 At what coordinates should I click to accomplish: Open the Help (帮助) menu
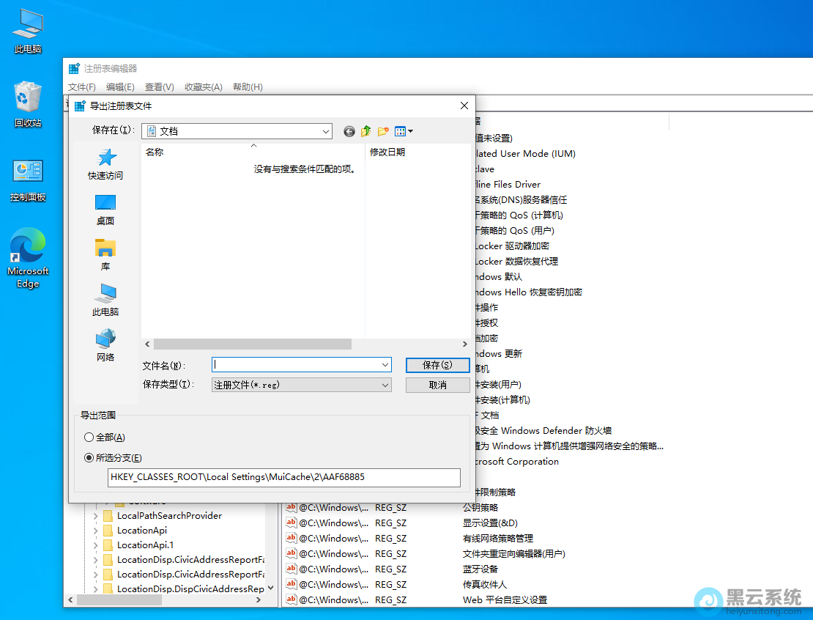click(x=248, y=87)
